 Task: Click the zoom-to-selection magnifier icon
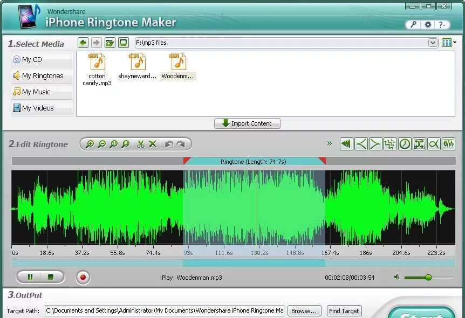126,144
